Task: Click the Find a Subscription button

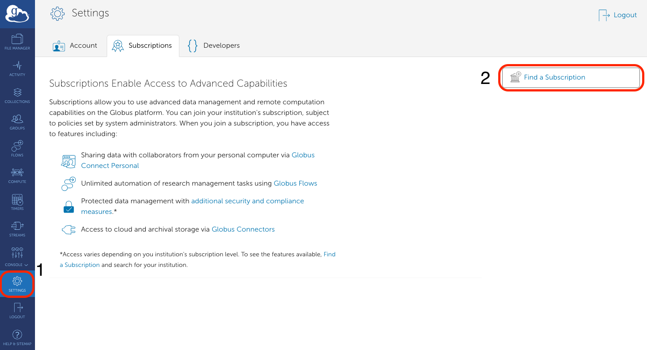Action: [571, 77]
